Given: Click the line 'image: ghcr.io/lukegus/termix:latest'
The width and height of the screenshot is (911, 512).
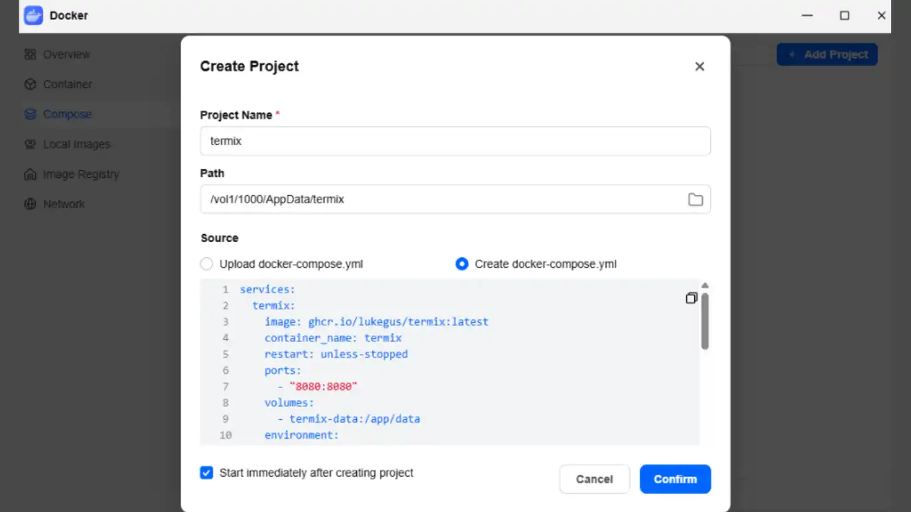Looking at the screenshot, I should [377, 322].
